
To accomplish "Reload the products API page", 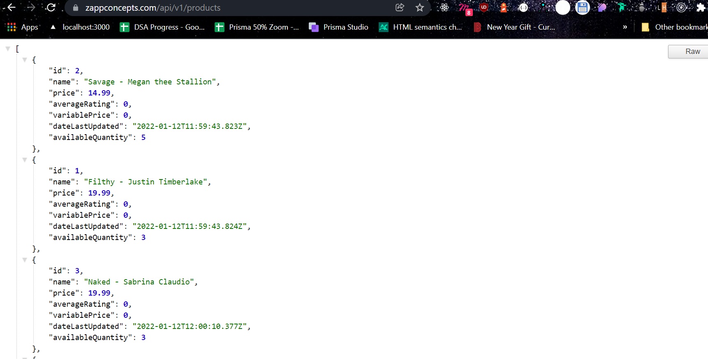I will 51,7.
